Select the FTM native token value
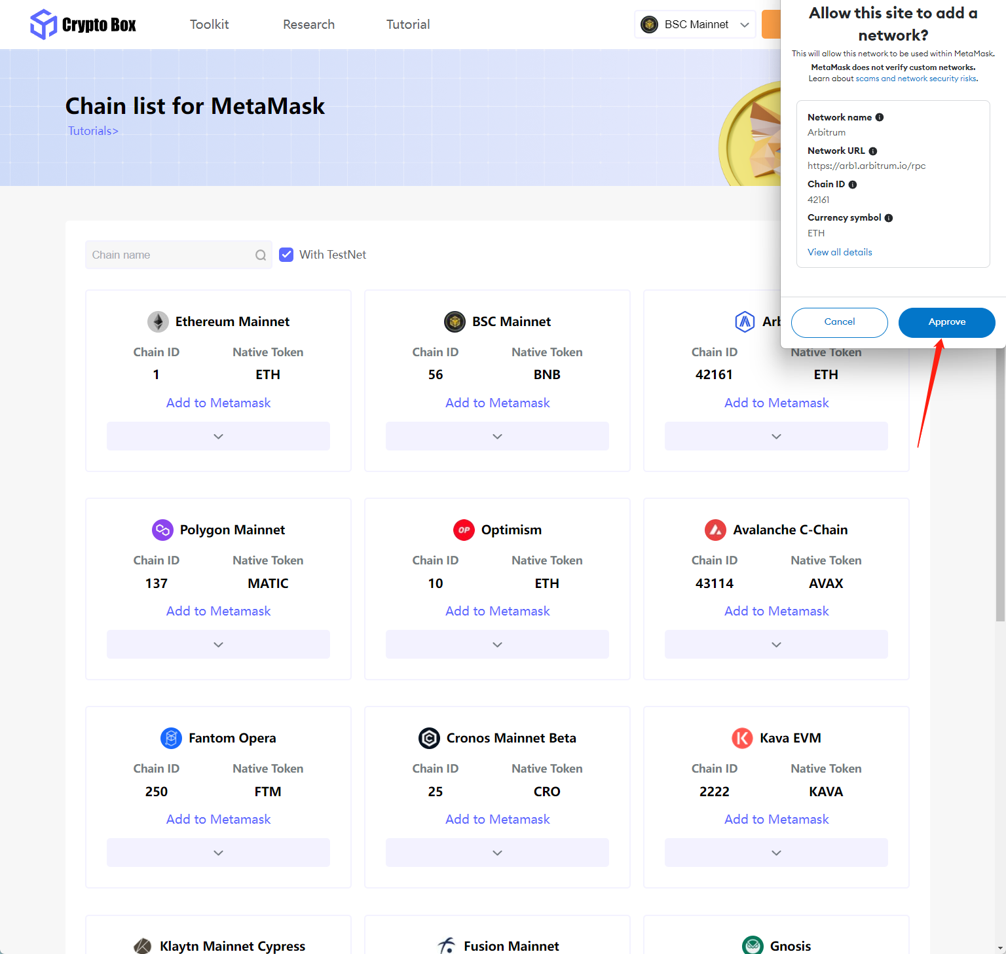The width and height of the screenshot is (1006, 954). pyautogui.click(x=268, y=792)
